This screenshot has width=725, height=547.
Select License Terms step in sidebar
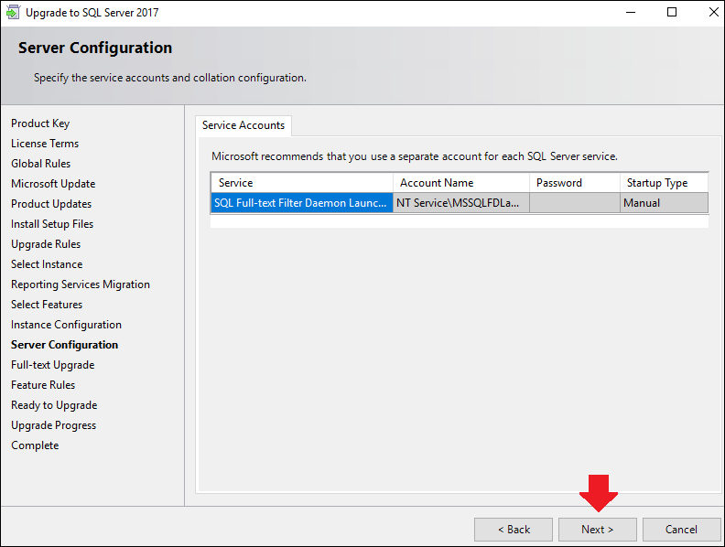[45, 144]
